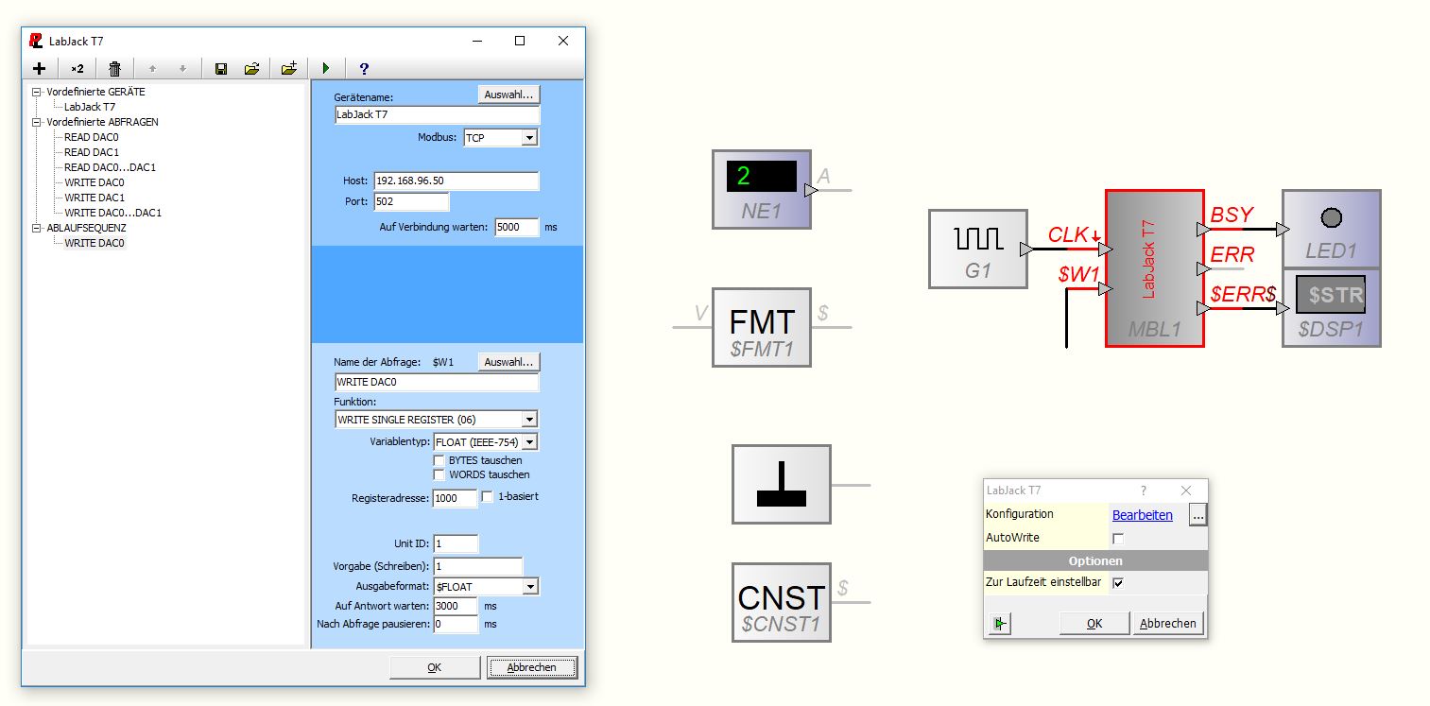Click OK in LabJack T7 configuration window
This screenshot has width=1430, height=706.
click(435, 667)
